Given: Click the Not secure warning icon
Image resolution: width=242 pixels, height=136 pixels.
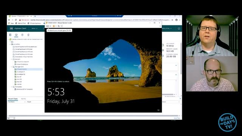Looking at the screenshot, I should [x=20, y=20].
